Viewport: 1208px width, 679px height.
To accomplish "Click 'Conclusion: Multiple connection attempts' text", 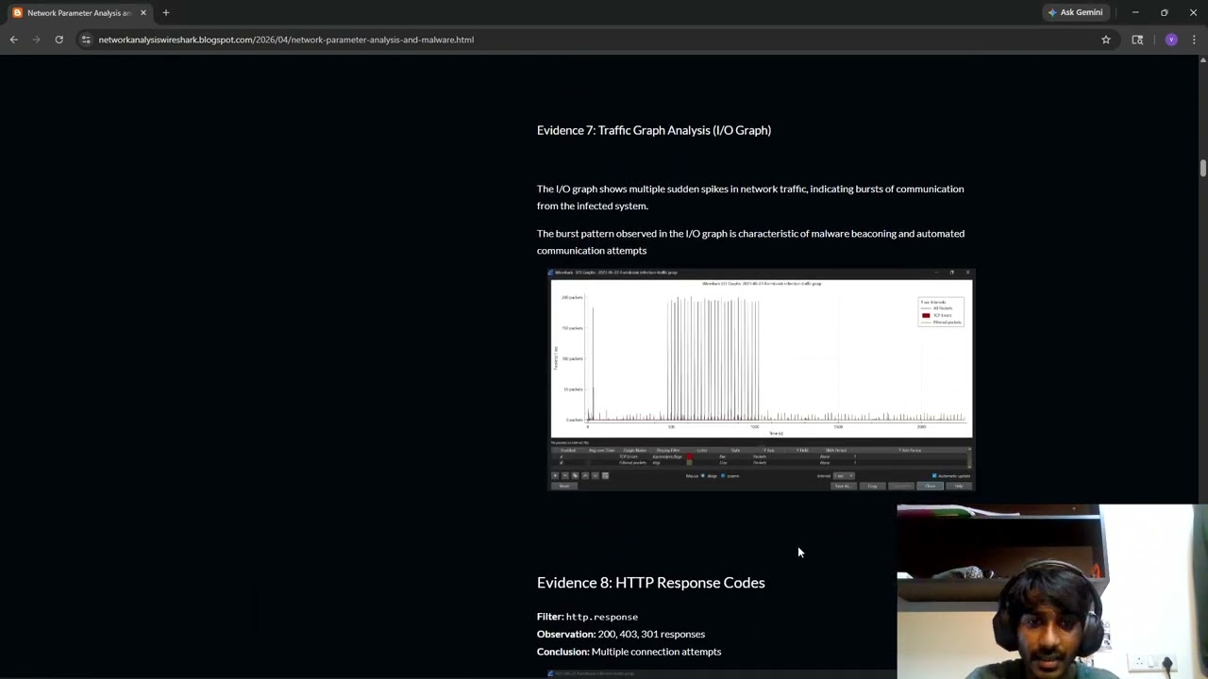I will [629, 652].
